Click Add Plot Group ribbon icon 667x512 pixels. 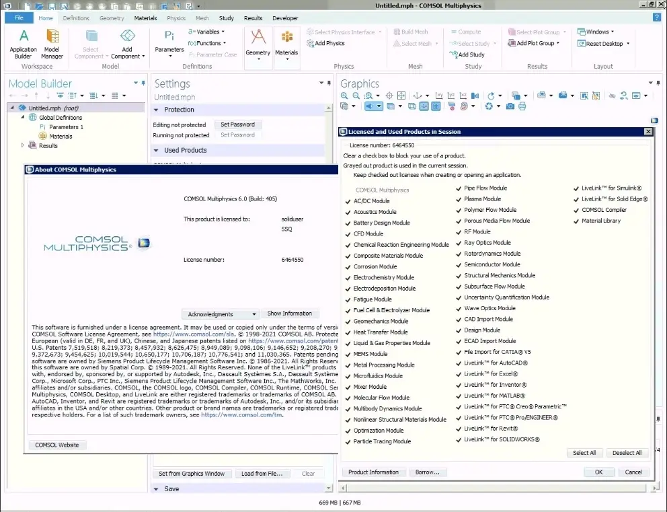click(533, 43)
